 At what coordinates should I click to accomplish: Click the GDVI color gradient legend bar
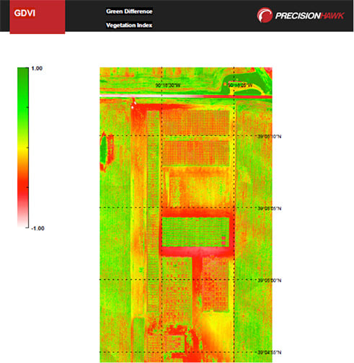(x=23, y=148)
